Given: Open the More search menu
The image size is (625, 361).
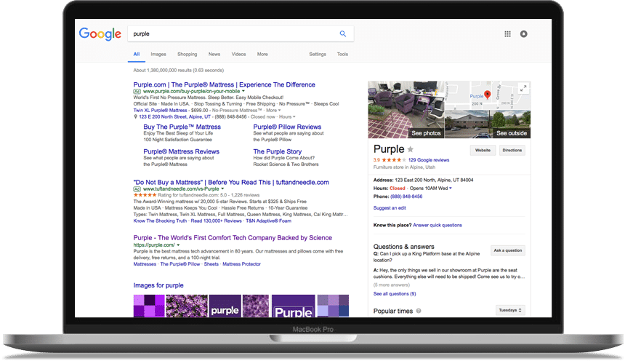Looking at the screenshot, I should pos(262,54).
